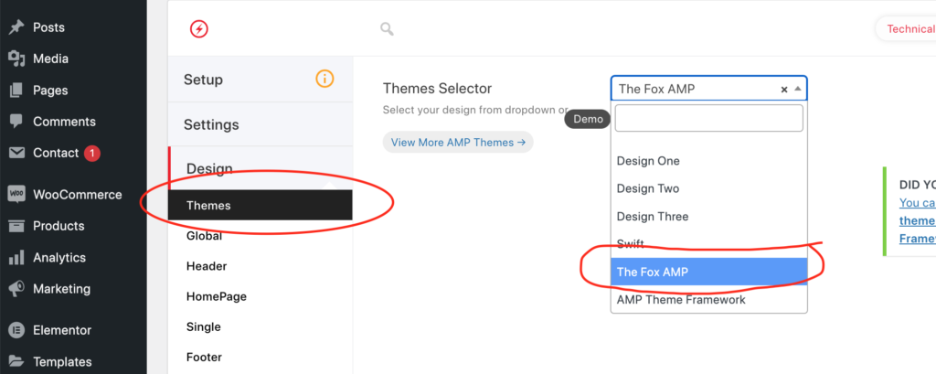Open the Design section tab
The width and height of the screenshot is (936, 374).
click(x=261, y=168)
